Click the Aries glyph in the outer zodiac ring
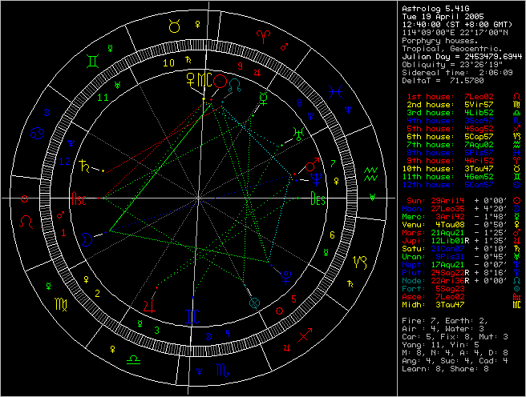 coord(264,35)
